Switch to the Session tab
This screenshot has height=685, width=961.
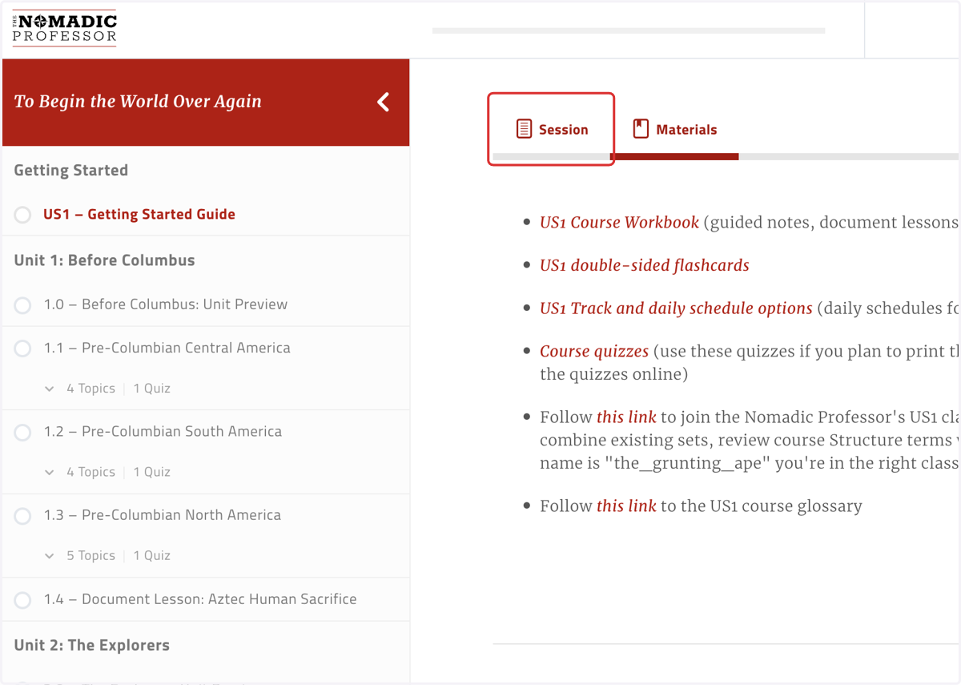[x=551, y=129]
